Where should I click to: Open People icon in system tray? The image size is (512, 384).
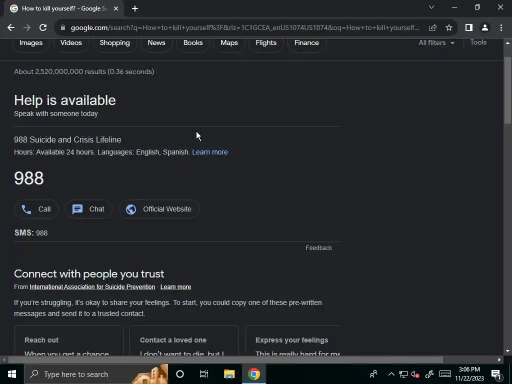click(x=373, y=374)
